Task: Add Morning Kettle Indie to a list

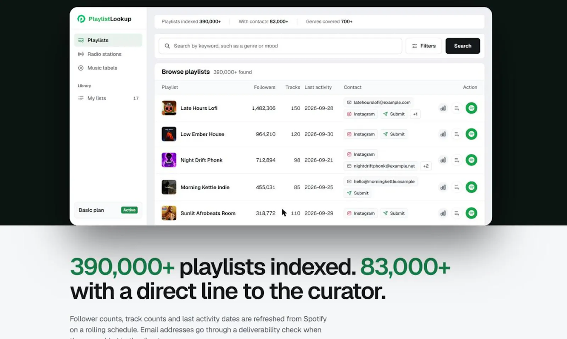Action: pyautogui.click(x=457, y=187)
